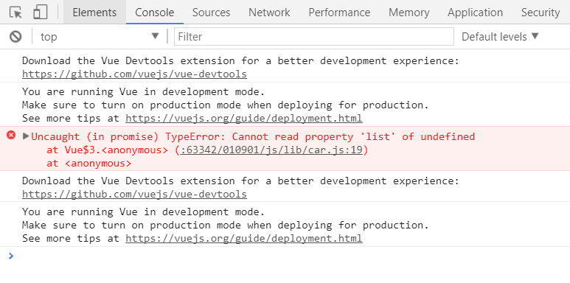Open the car.js:19 source link
Screen dimensions: 570x283
pyautogui.click(x=271, y=150)
